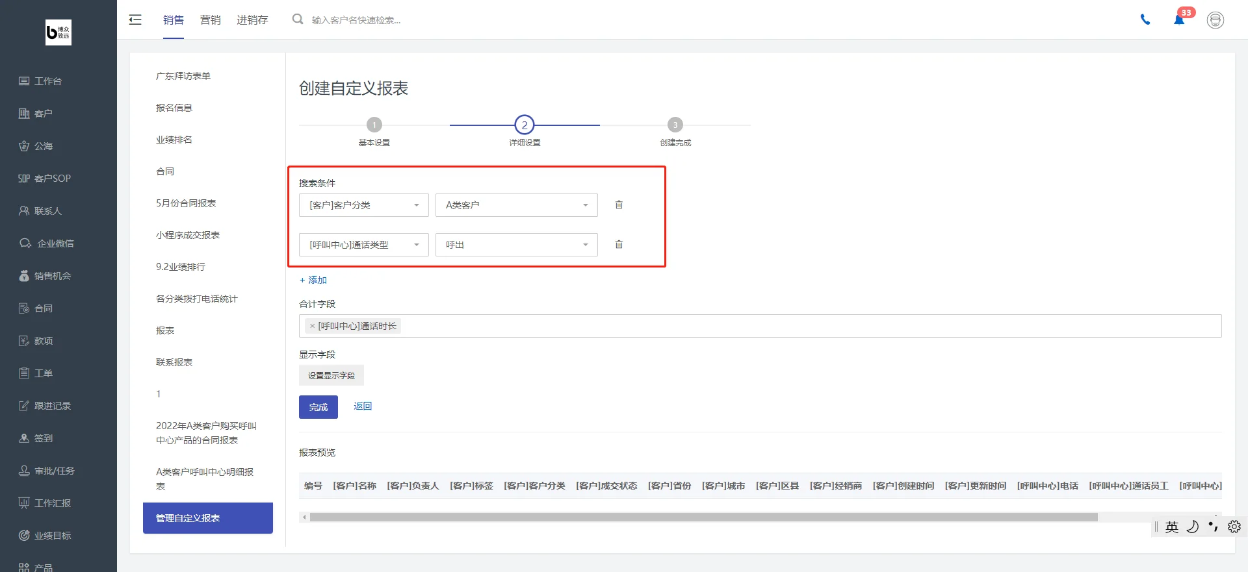The image size is (1248, 572).
Task: Open the [客户]客户分类 field dropdown
Action: (364, 205)
